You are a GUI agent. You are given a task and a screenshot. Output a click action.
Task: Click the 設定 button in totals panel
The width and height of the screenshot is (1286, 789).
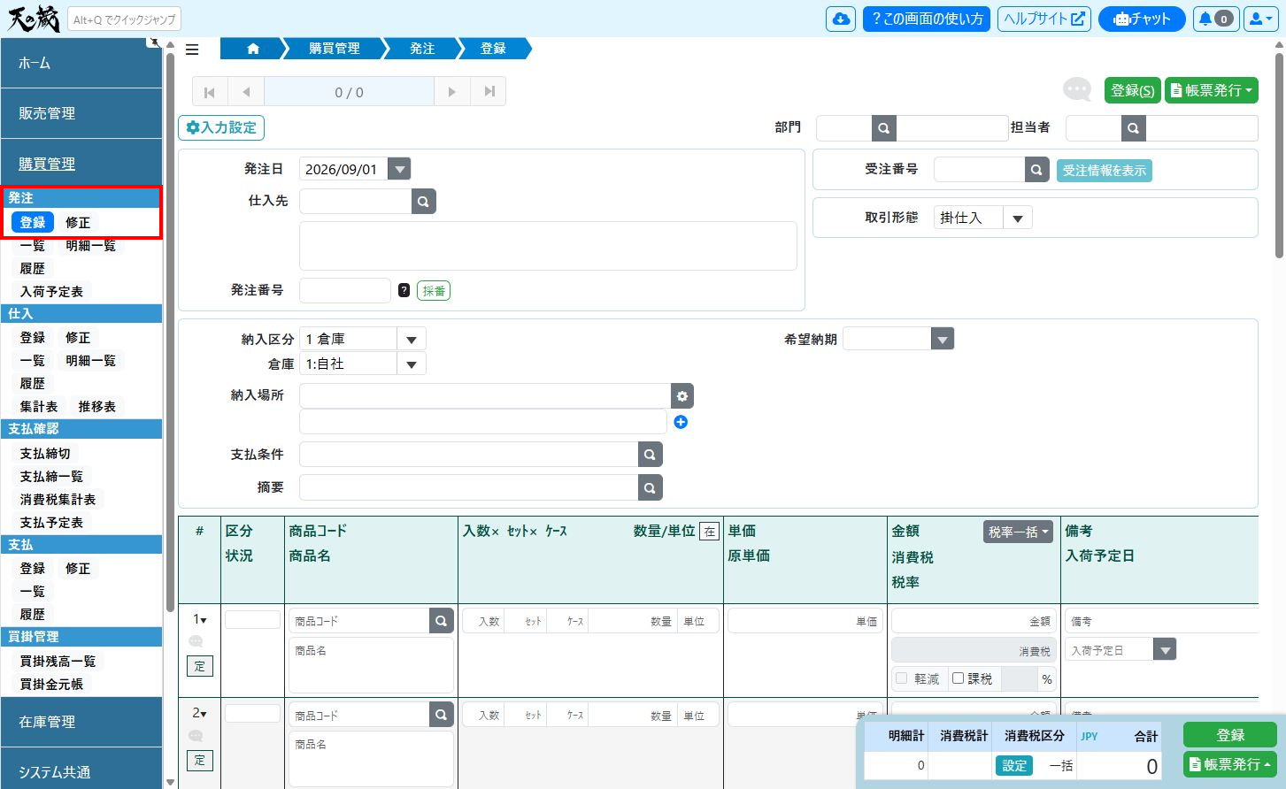[x=1014, y=765]
